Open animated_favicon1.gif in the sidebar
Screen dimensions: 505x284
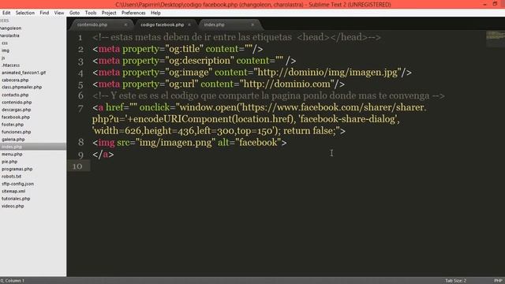click(x=24, y=73)
